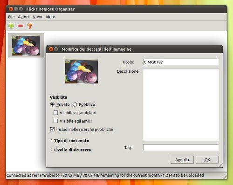Click the 'Connected as ferramroberto' status text
This screenshot has height=185, width=233.
pyautogui.click(x=33, y=175)
